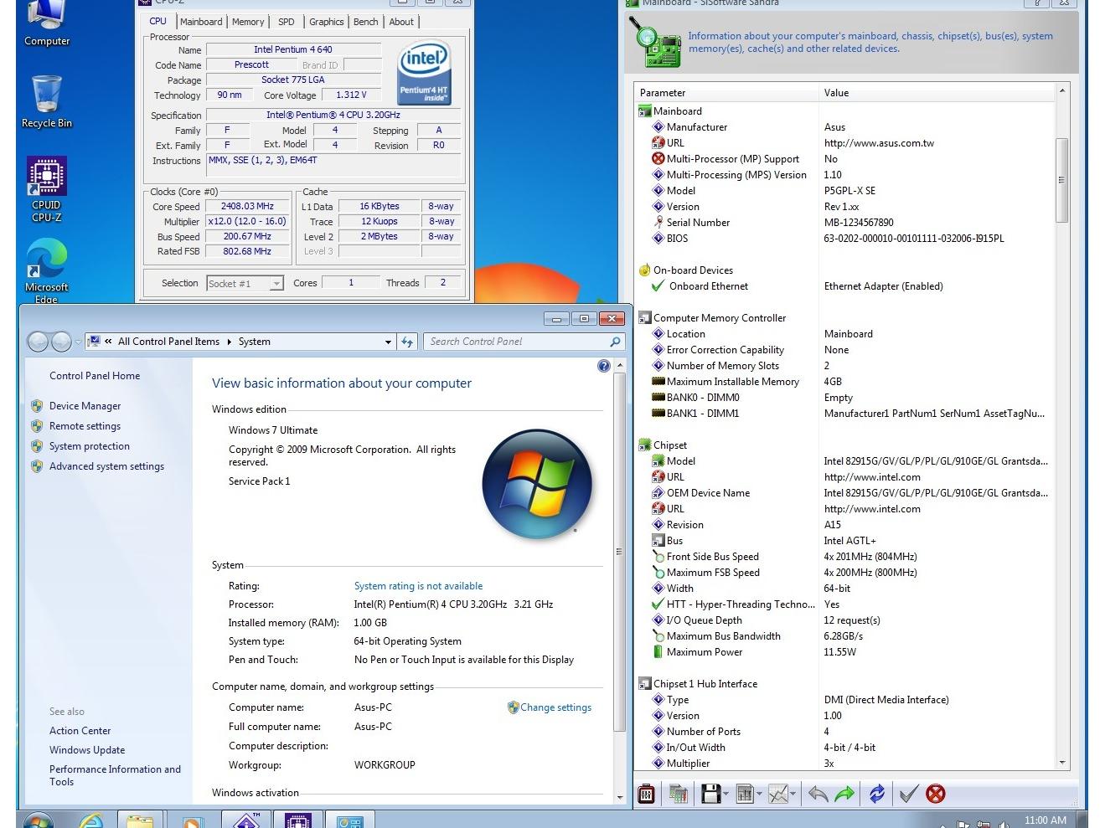The height and width of the screenshot is (828, 1105).
Task: Switch to the Memory tab in CPU-Z
Action: coord(248,22)
